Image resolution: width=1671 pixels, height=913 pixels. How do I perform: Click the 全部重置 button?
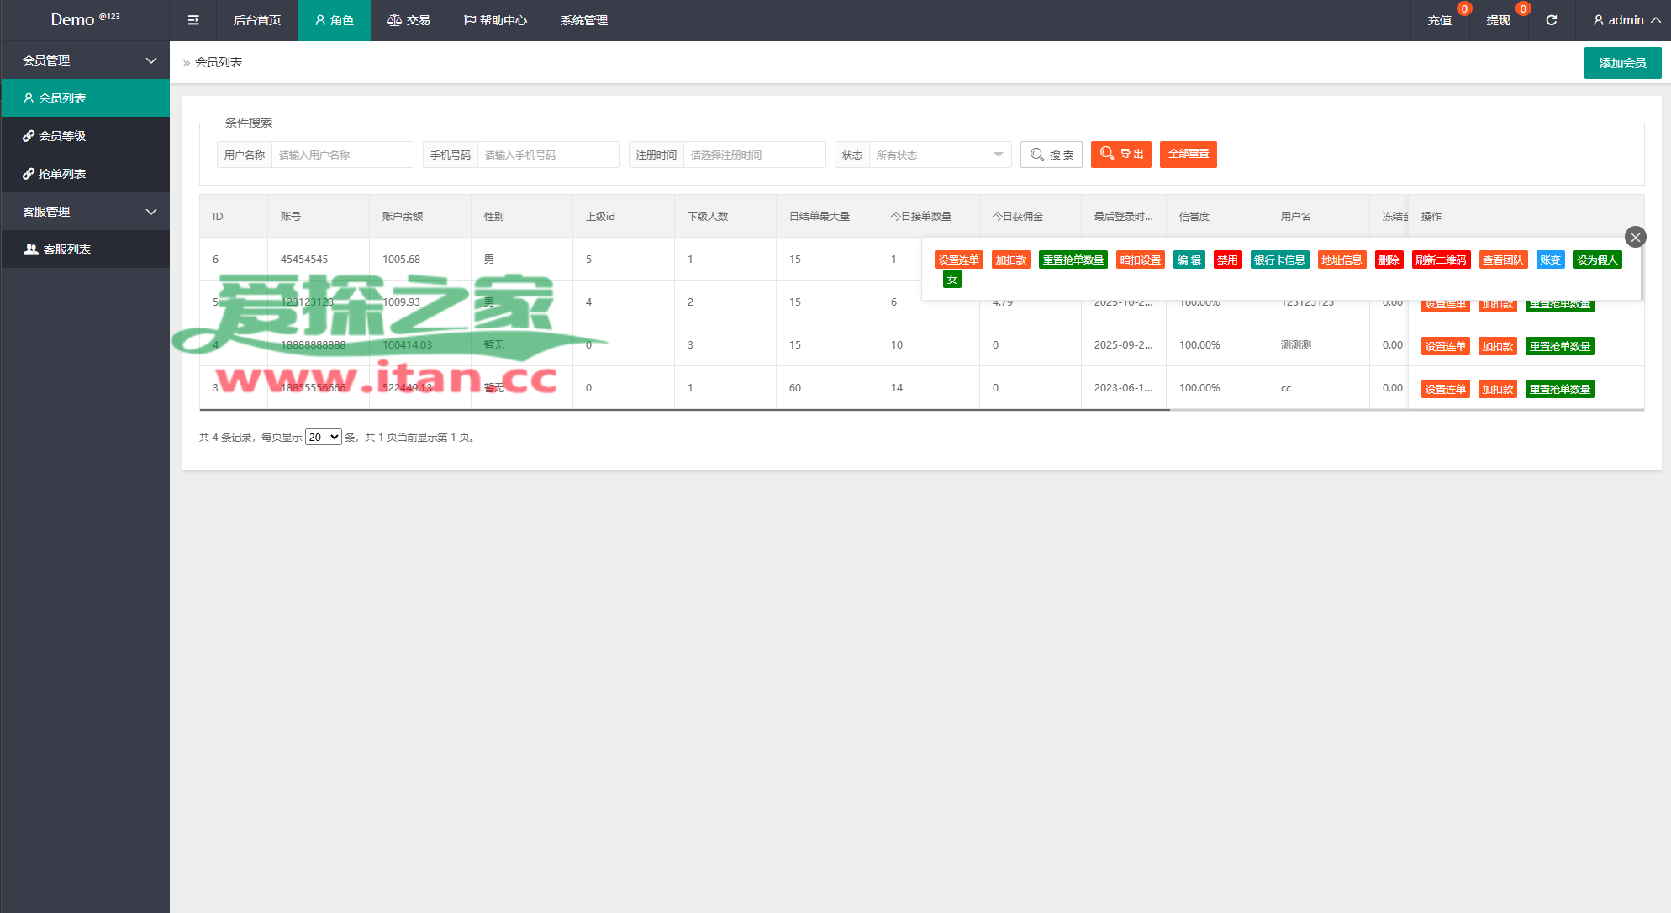(x=1188, y=154)
